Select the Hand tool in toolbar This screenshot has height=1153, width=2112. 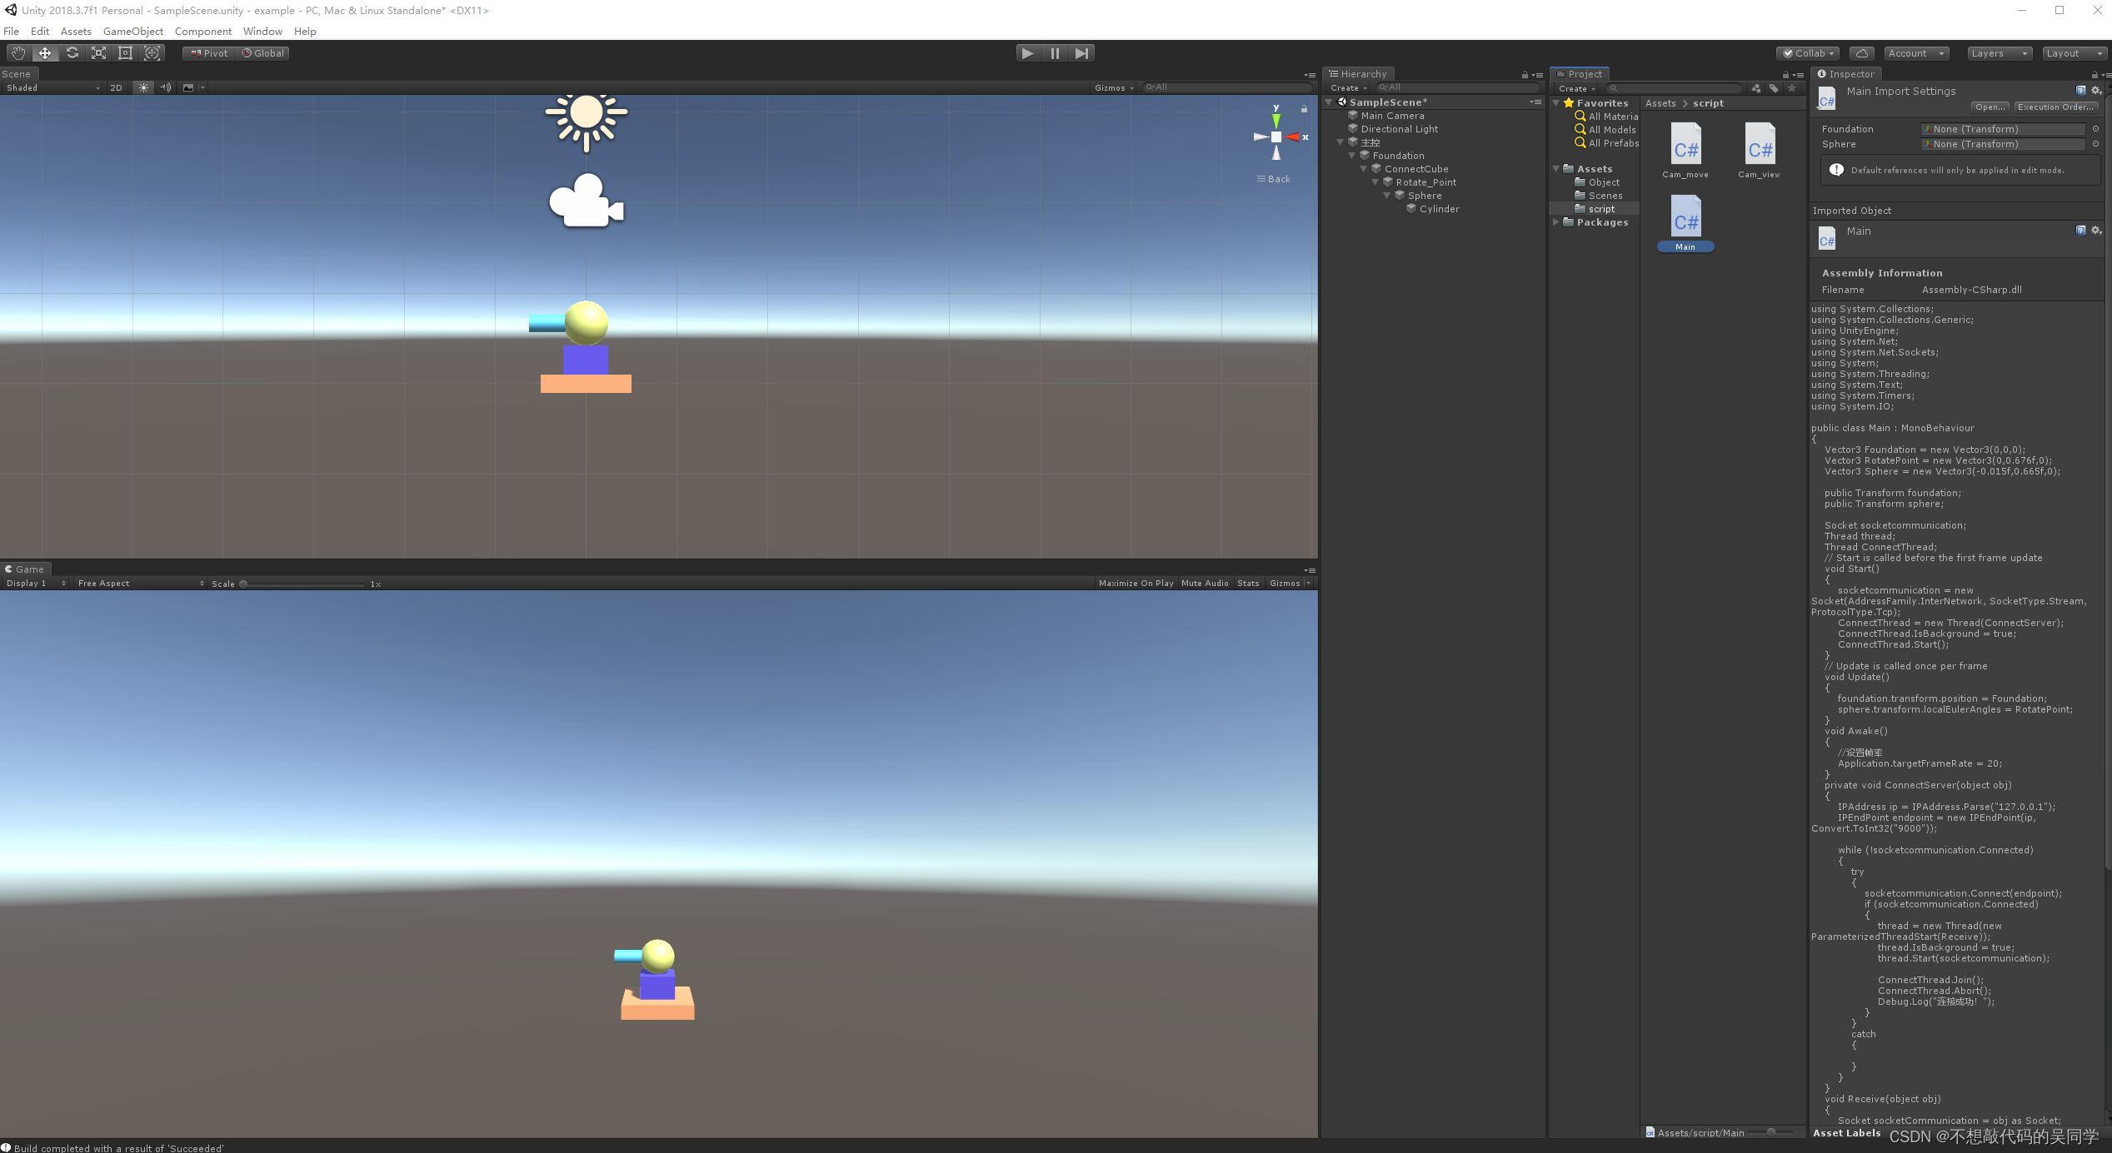click(x=17, y=53)
